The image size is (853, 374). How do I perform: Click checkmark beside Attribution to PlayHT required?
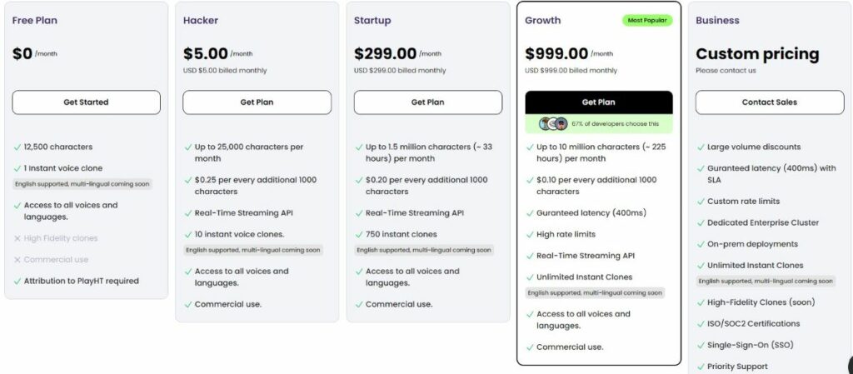pyautogui.click(x=17, y=282)
